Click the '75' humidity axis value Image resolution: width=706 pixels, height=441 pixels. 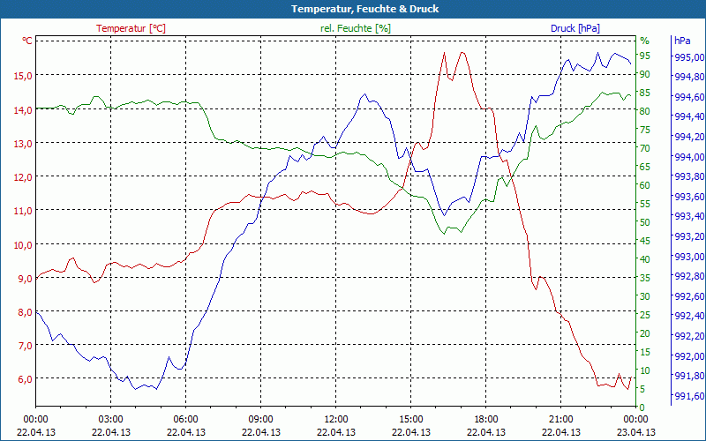[645, 130]
